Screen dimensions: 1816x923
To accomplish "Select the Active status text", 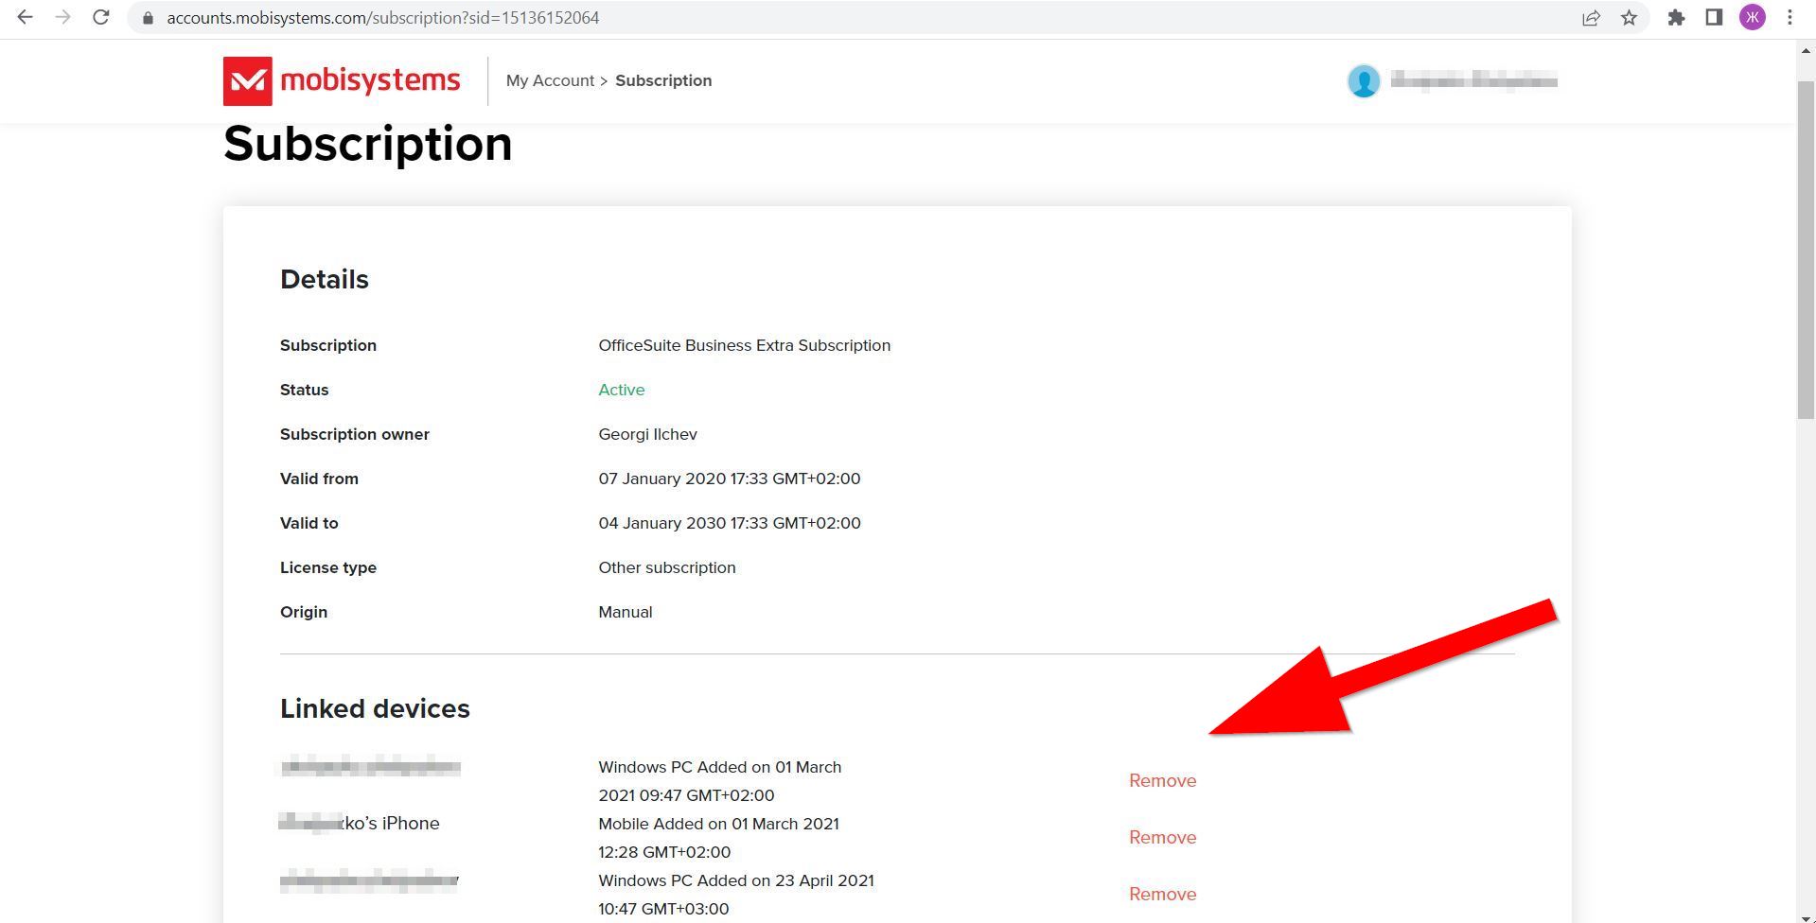I will click(x=621, y=390).
